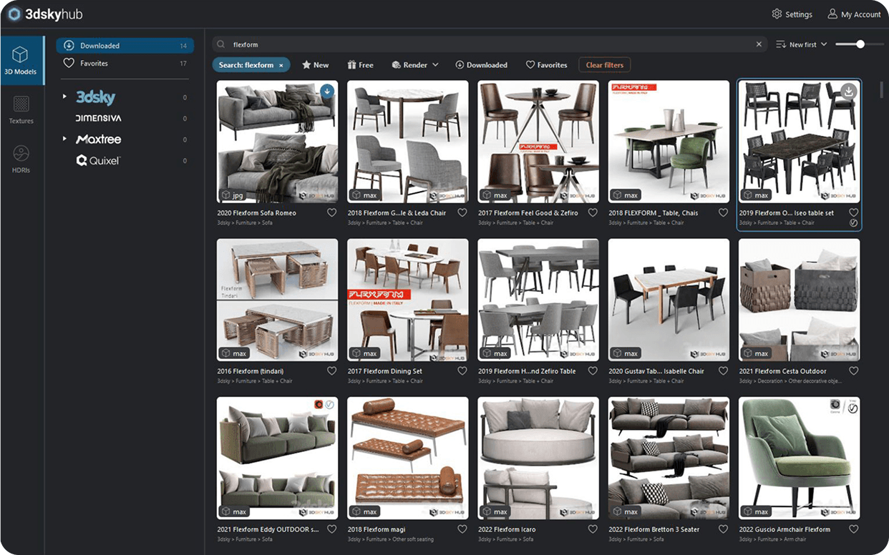Select the Quixel library

point(99,161)
